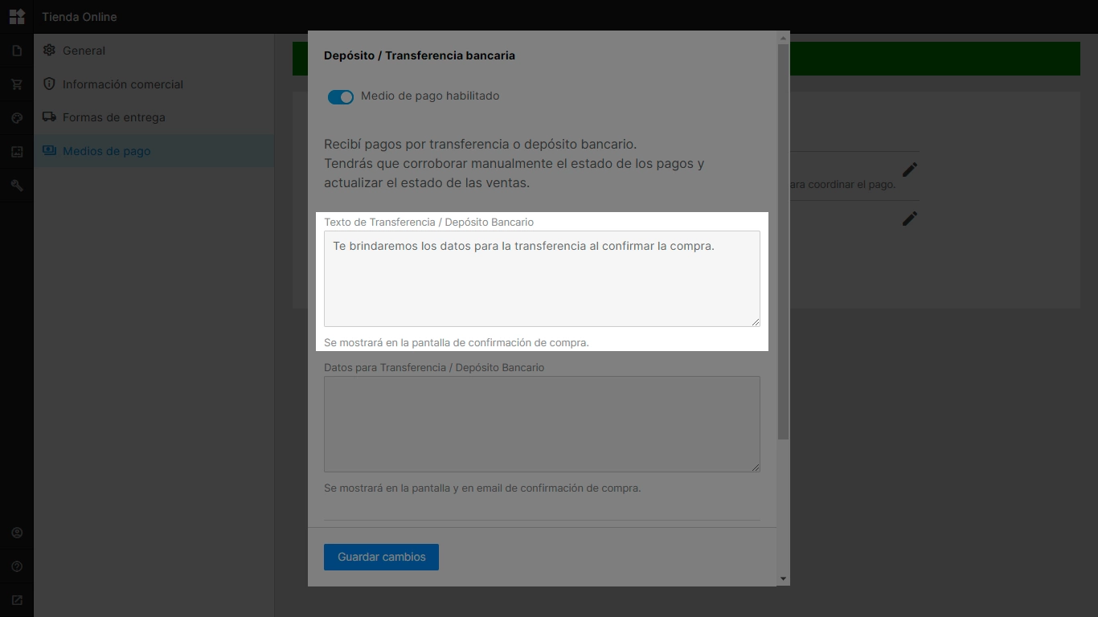1098x617 pixels.
Task: Click the lower pencil edit icon in payment list
Action: [x=910, y=219]
